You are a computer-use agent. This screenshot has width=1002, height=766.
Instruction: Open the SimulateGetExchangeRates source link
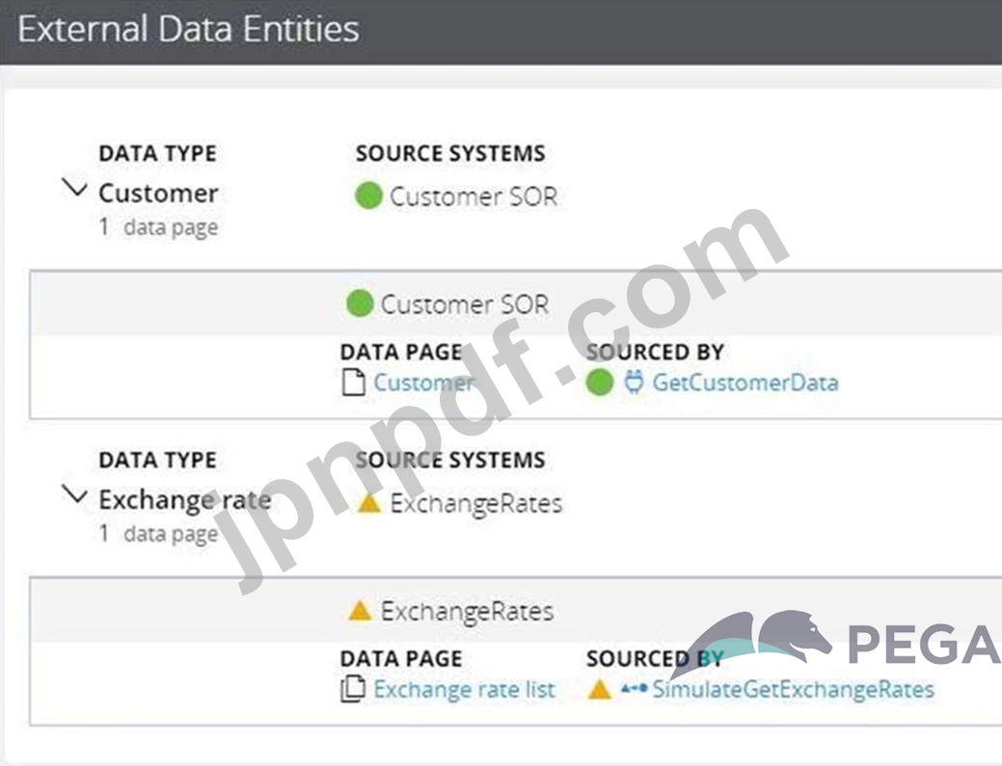[x=793, y=690]
